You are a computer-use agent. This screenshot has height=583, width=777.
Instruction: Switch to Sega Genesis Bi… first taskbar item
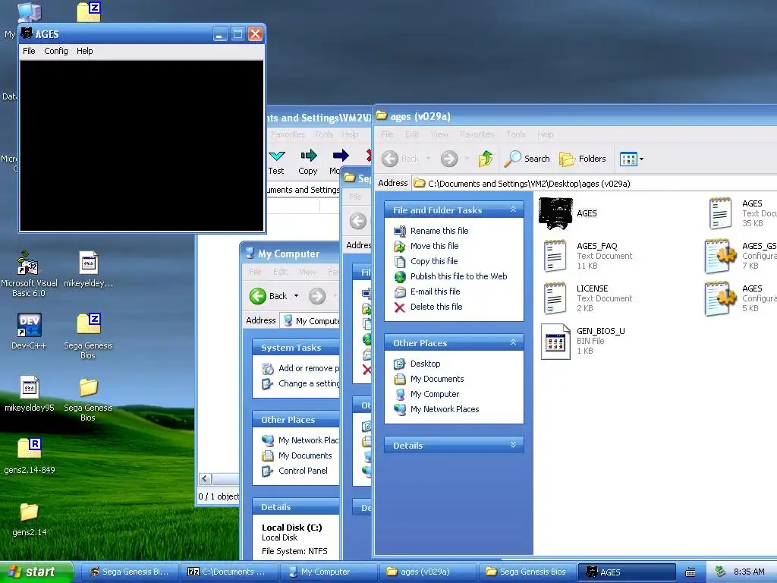[x=128, y=572]
